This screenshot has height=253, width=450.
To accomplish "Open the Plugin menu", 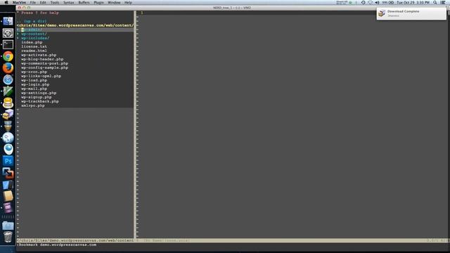I will tap(98, 2).
